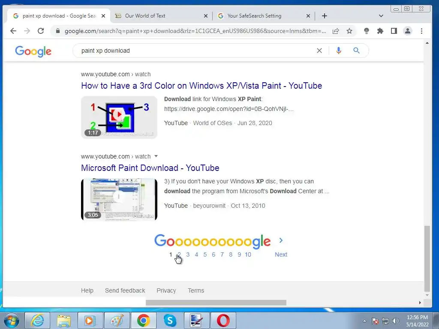The width and height of the screenshot is (439, 329).
Task: Go to results page 2
Action: coord(179,254)
